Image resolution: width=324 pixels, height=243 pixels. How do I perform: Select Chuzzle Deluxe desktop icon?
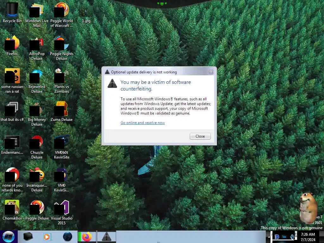point(37,147)
